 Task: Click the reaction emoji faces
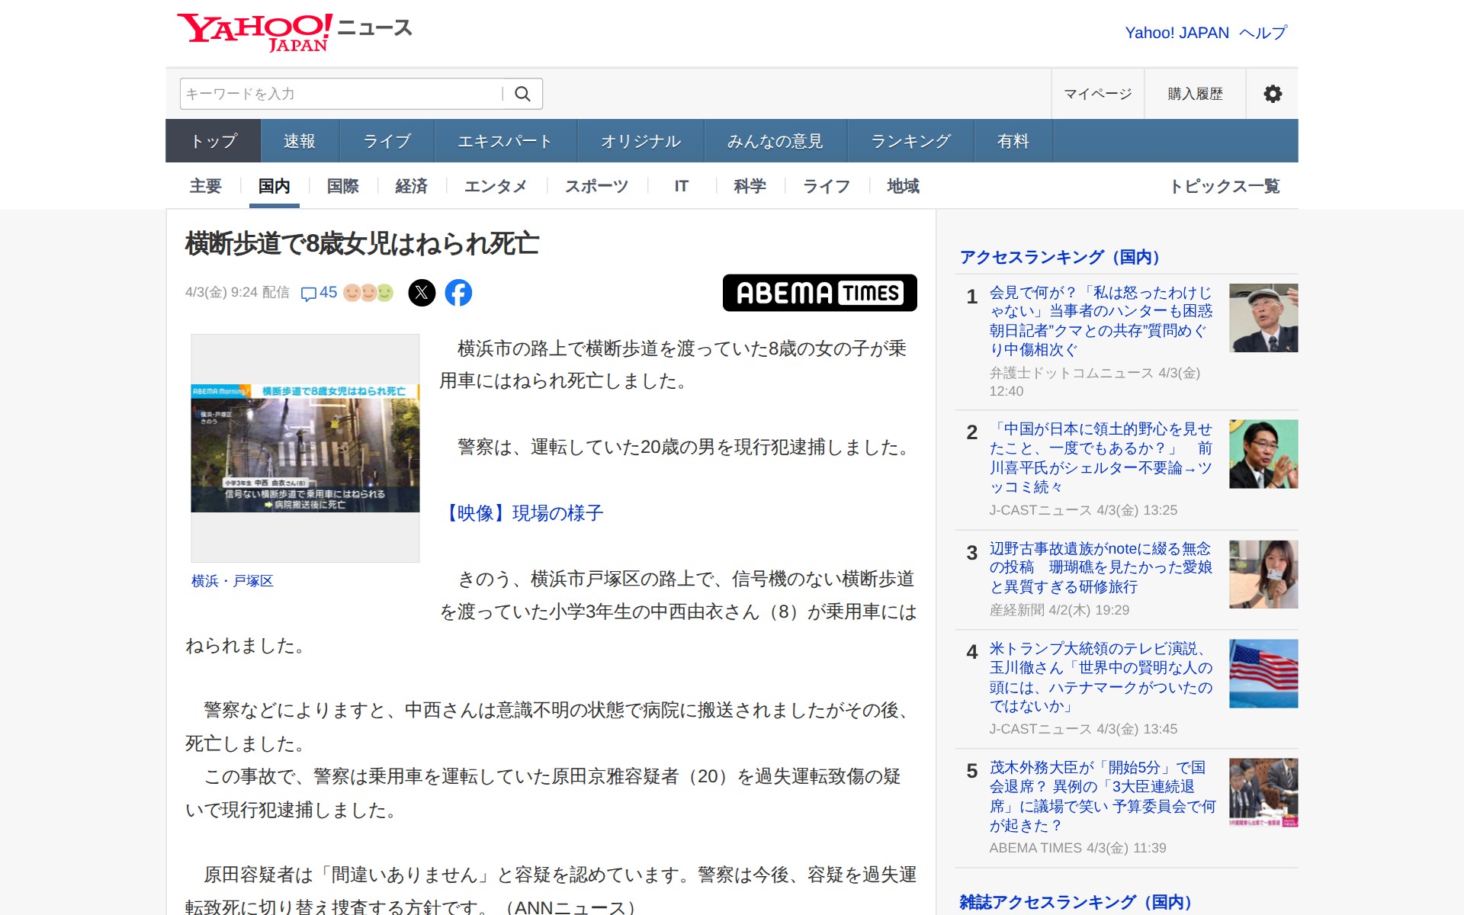368,293
